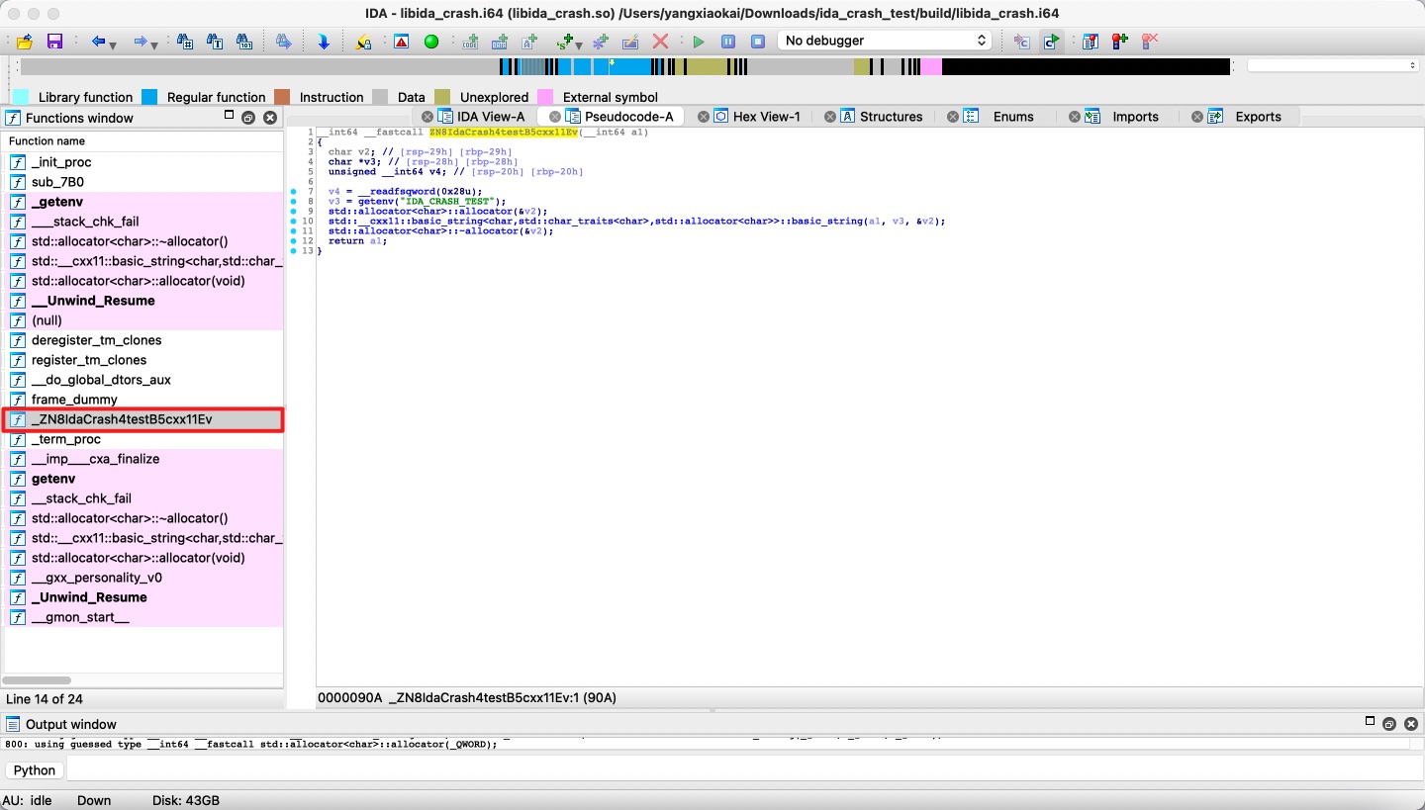
Task: Click the Convert to code icon
Action: click(469, 42)
